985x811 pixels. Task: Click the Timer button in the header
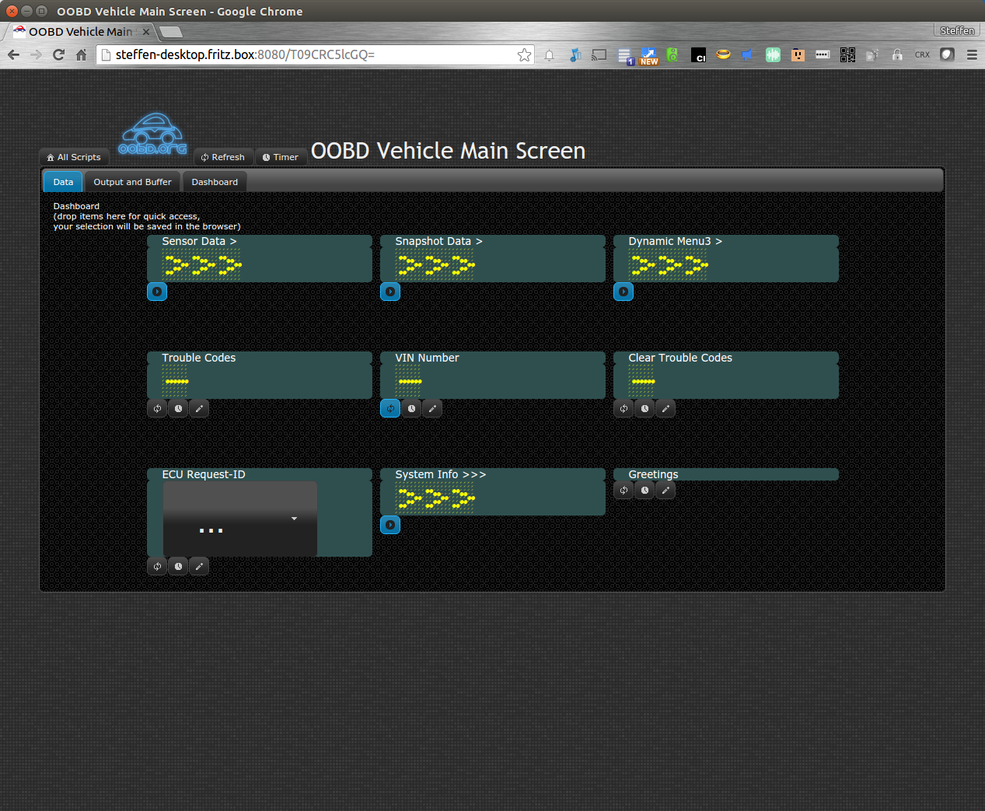(281, 157)
